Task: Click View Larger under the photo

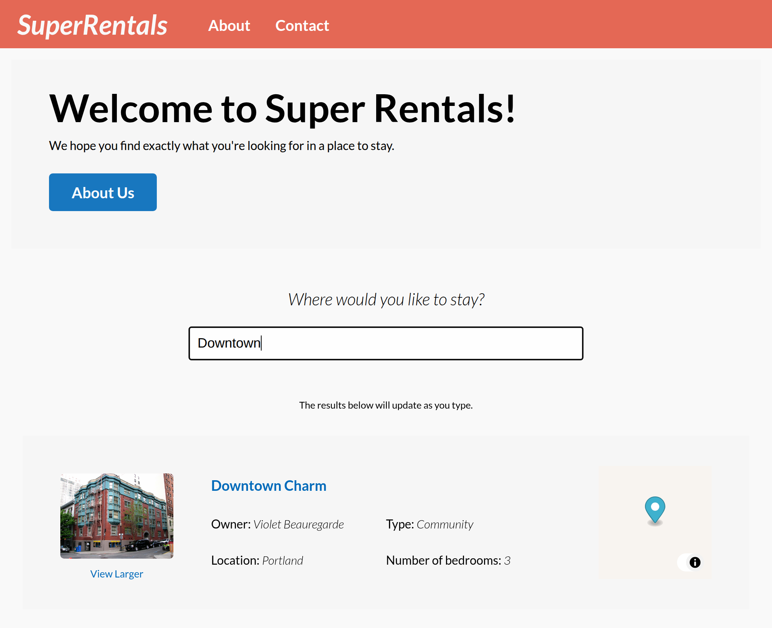Action: point(117,574)
